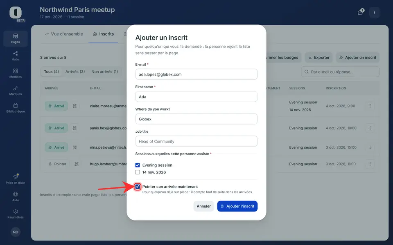Click the Job title input field

[196, 141]
